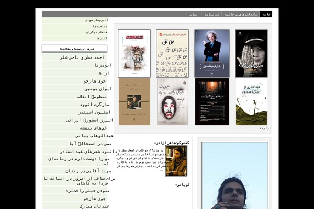Screen dimensions: 314x209
Task: Open the خانه tab in the navigation bar
Action: tap(266, 14)
